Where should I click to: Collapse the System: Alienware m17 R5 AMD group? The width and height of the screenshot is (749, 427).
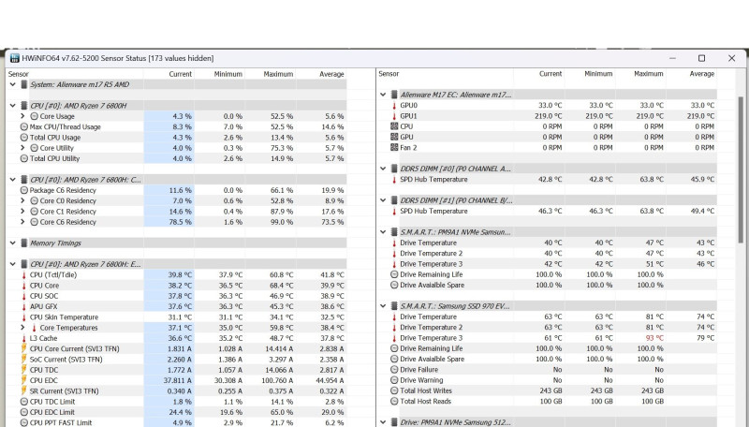[x=13, y=84]
